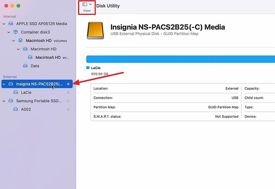Click the Disk Utility window title

click(108, 6)
